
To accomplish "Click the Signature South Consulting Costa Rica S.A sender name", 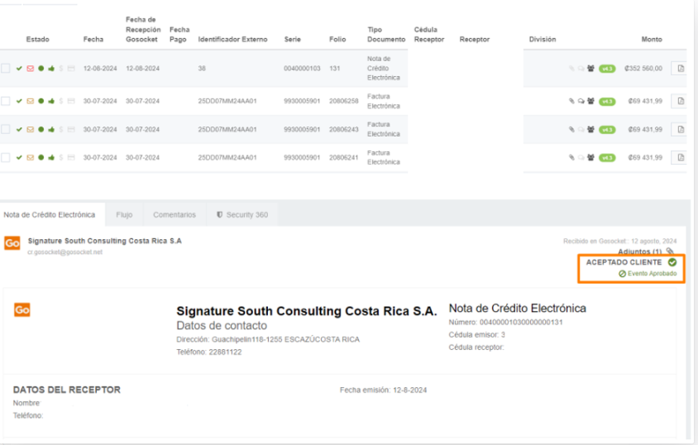I will click(x=104, y=241).
